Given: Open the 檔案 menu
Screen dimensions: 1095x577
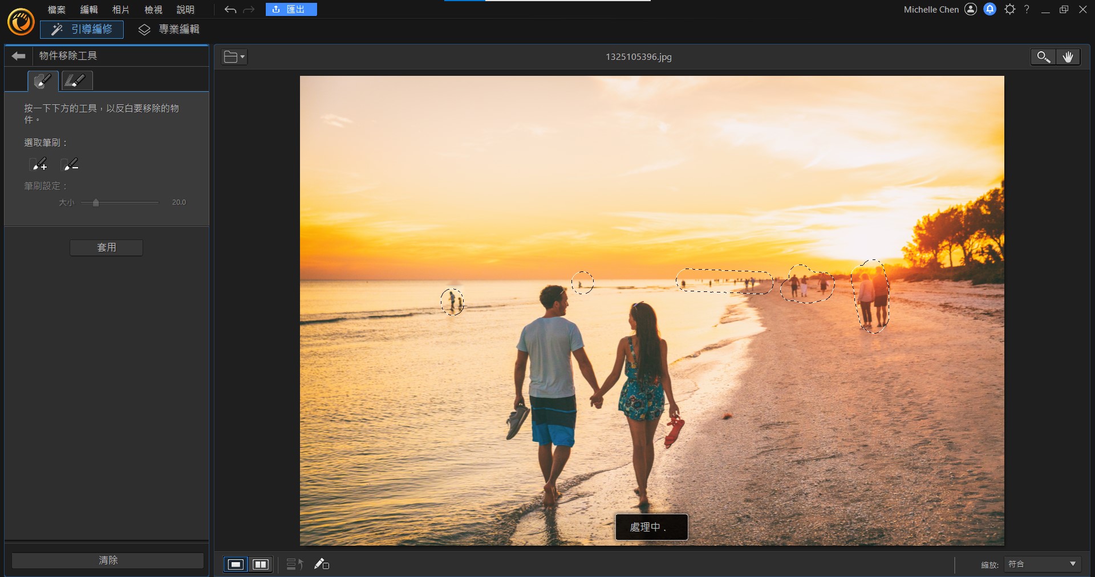Looking at the screenshot, I should (x=56, y=10).
